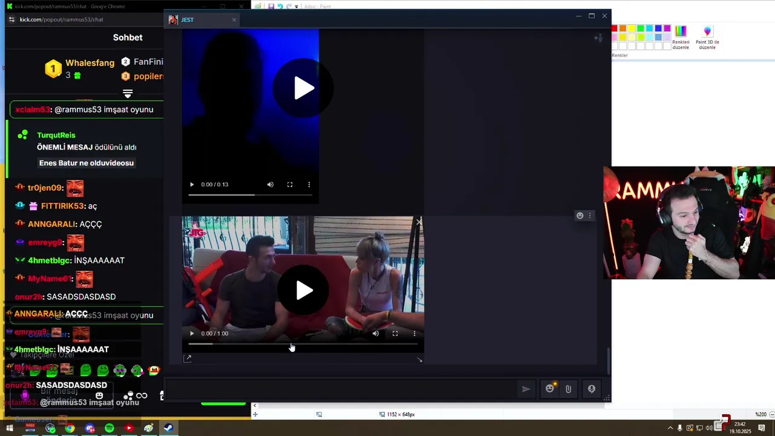This screenshot has height=436, width=775.
Task: Click the Steam chat vertical scrollbar
Action: point(608,360)
